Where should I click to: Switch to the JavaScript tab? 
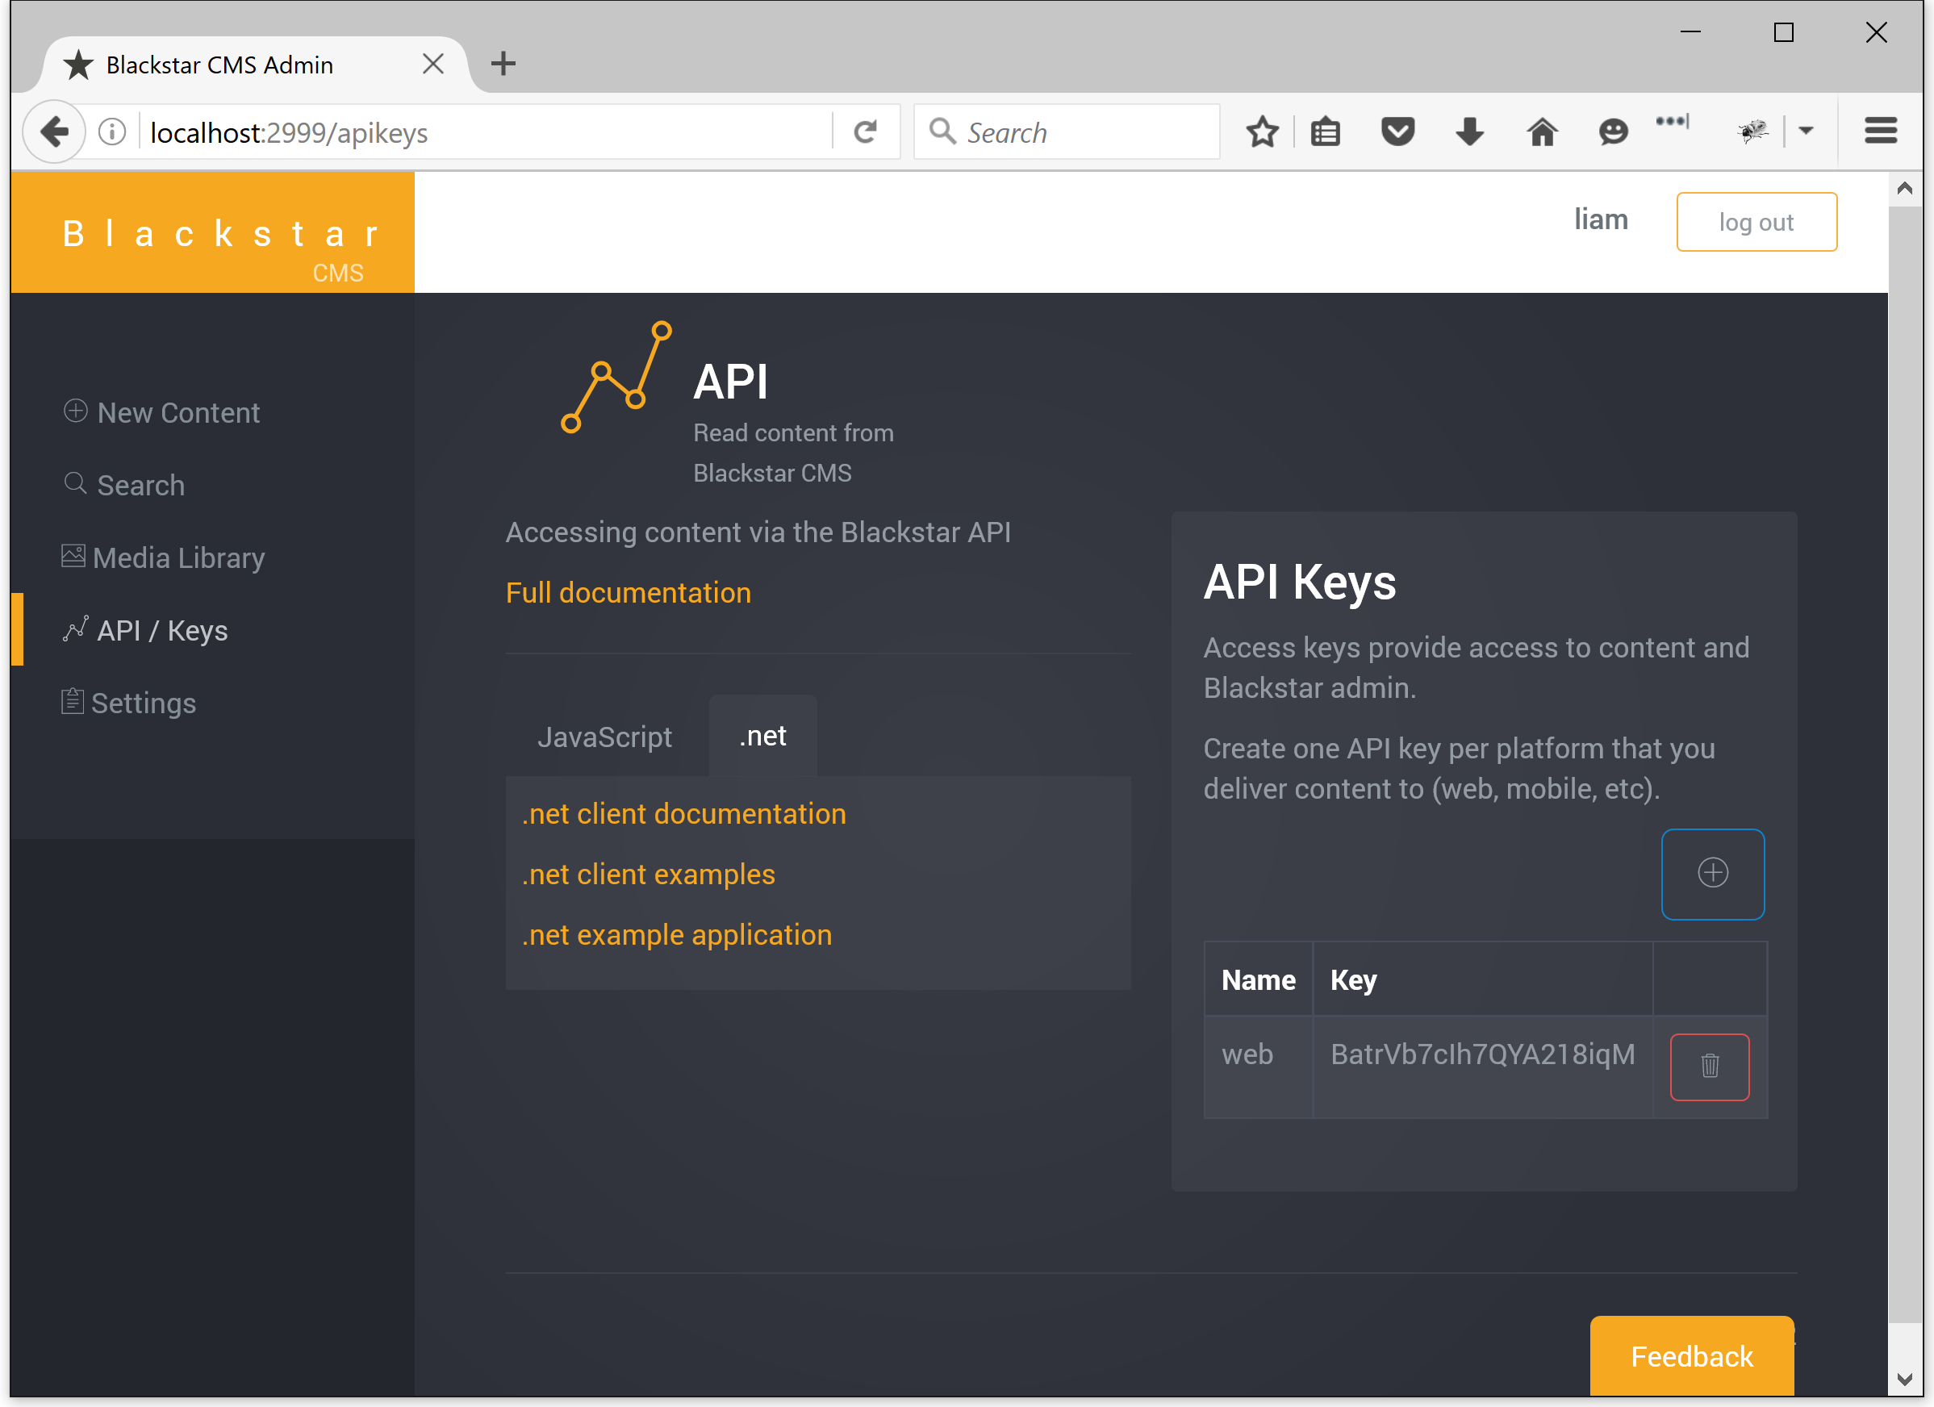(604, 737)
